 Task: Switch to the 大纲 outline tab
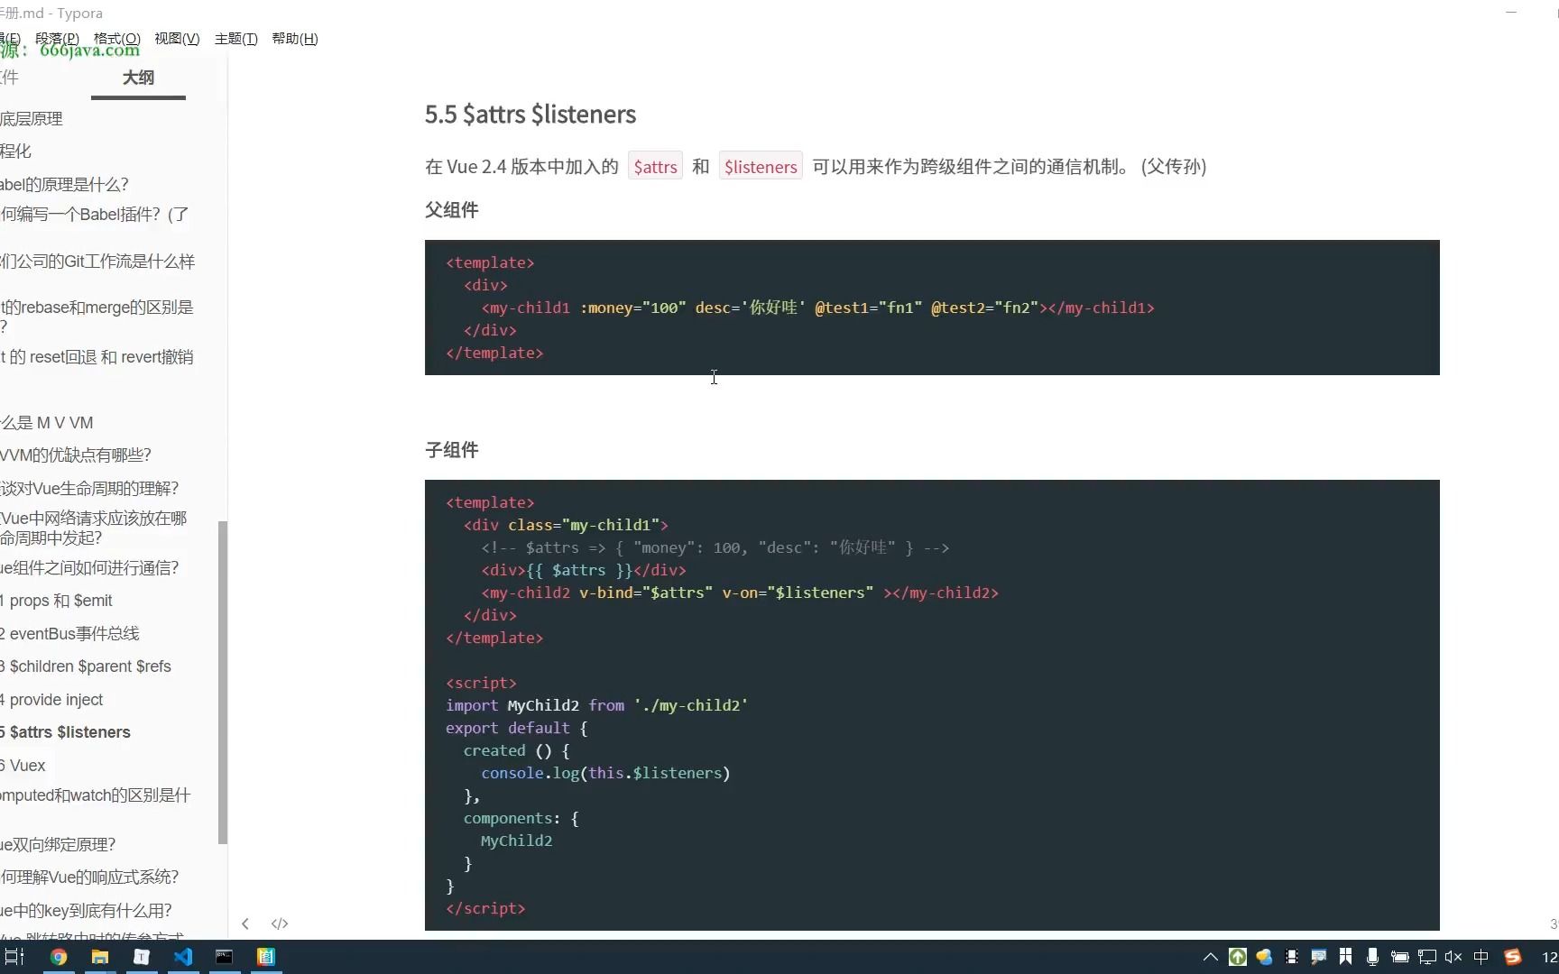click(138, 78)
